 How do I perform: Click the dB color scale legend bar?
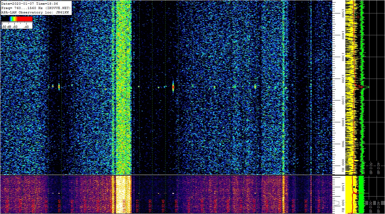tap(17, 19)
